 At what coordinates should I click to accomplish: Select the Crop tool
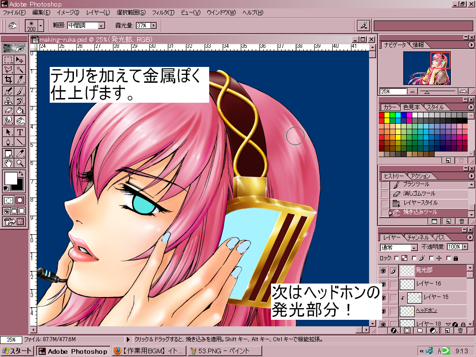click(8, 80)
